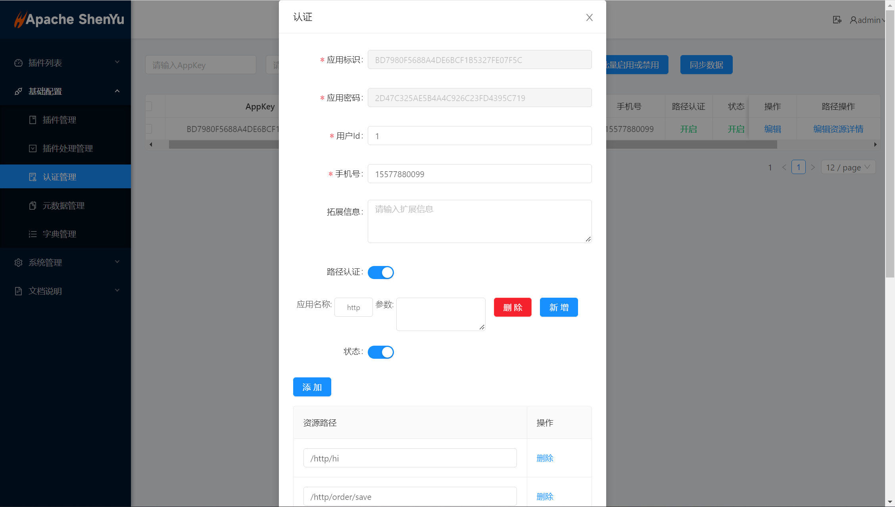Click the list icon beside 字典管理
Image resolution: width=895 pixels, height=507 pixels.
(33, 234)
